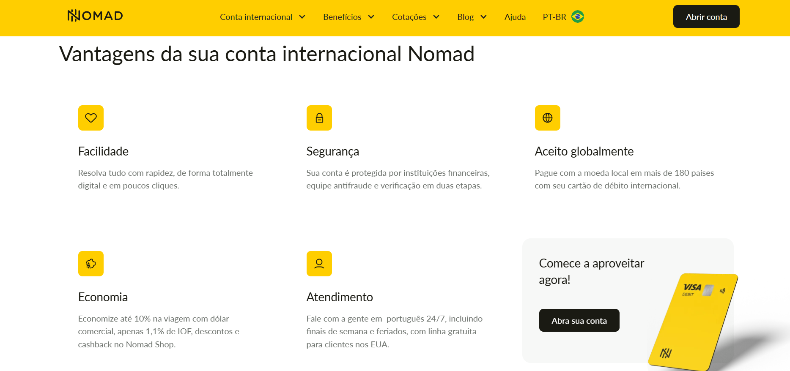This screenshot has width=790, height=371.
Task: Click the piggy bank Economia icon
Action: coord(91,264)
